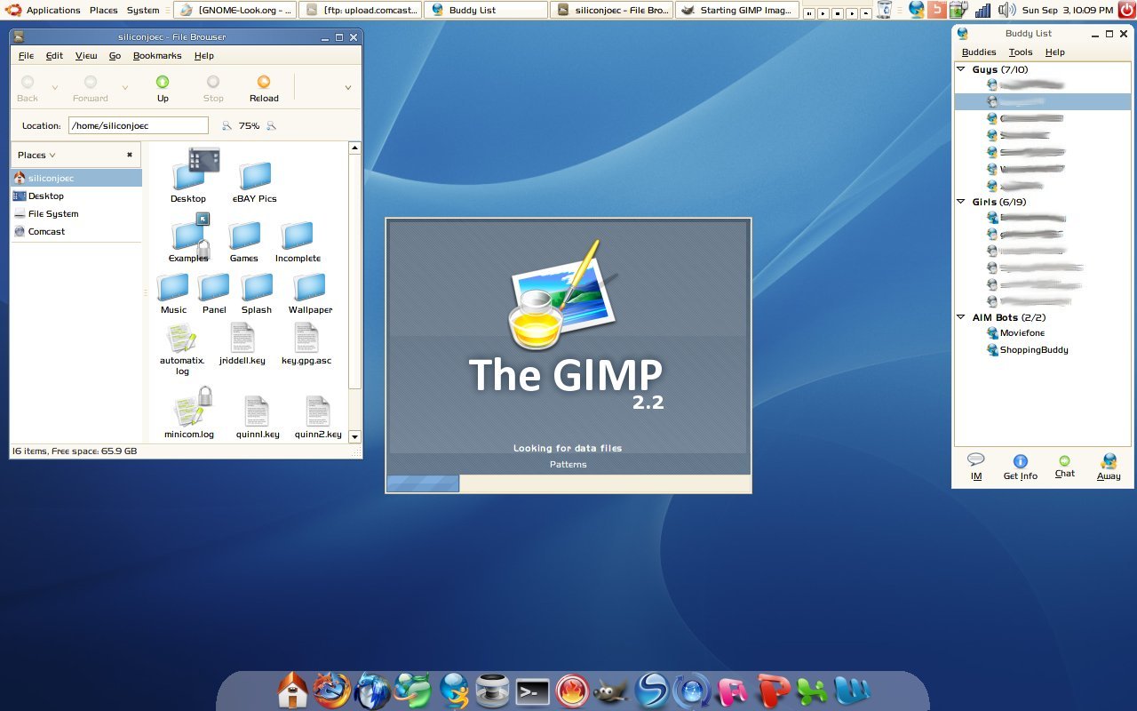Screen dimensions: 1137x711
Task: Open the Forward history dropdown arrow
Action: [x=124, y=88]
